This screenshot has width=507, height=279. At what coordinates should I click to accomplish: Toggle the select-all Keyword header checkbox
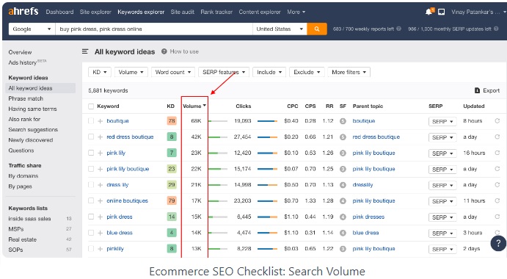pos(91,106)
